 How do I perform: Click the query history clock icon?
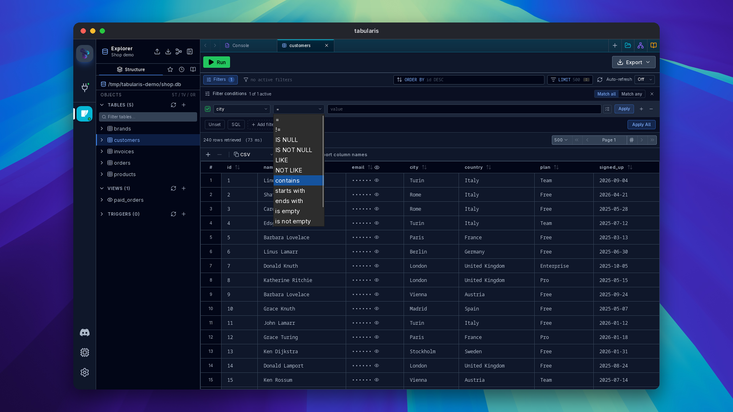[182, 69]
